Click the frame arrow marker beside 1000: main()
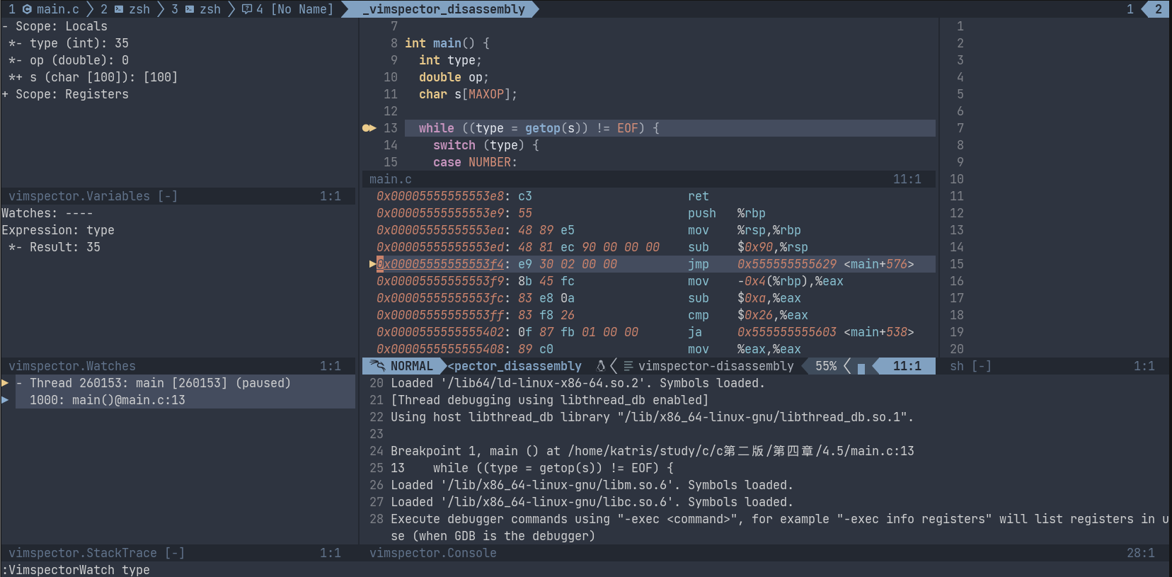This screenshot has width=1172, height=577. (x=5, y=400)
